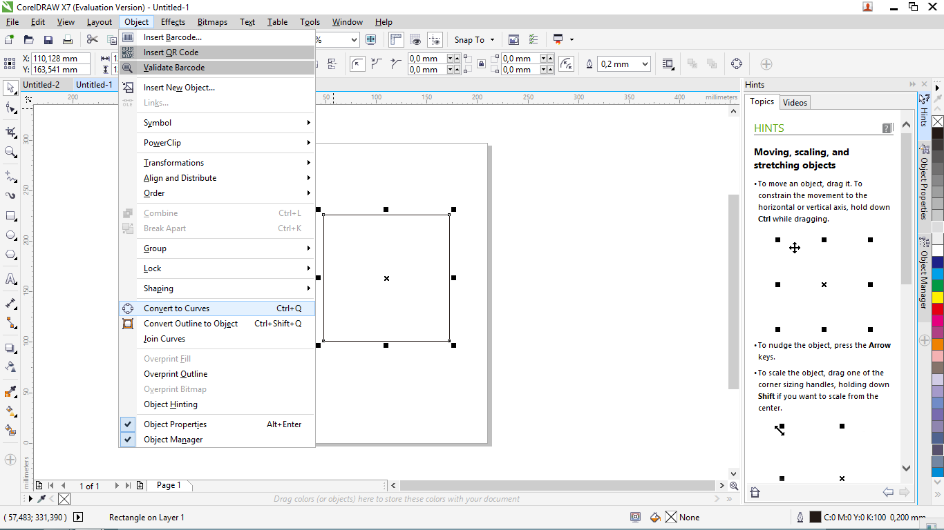
Task: Click the Print icon
Action: click(68, 40)
